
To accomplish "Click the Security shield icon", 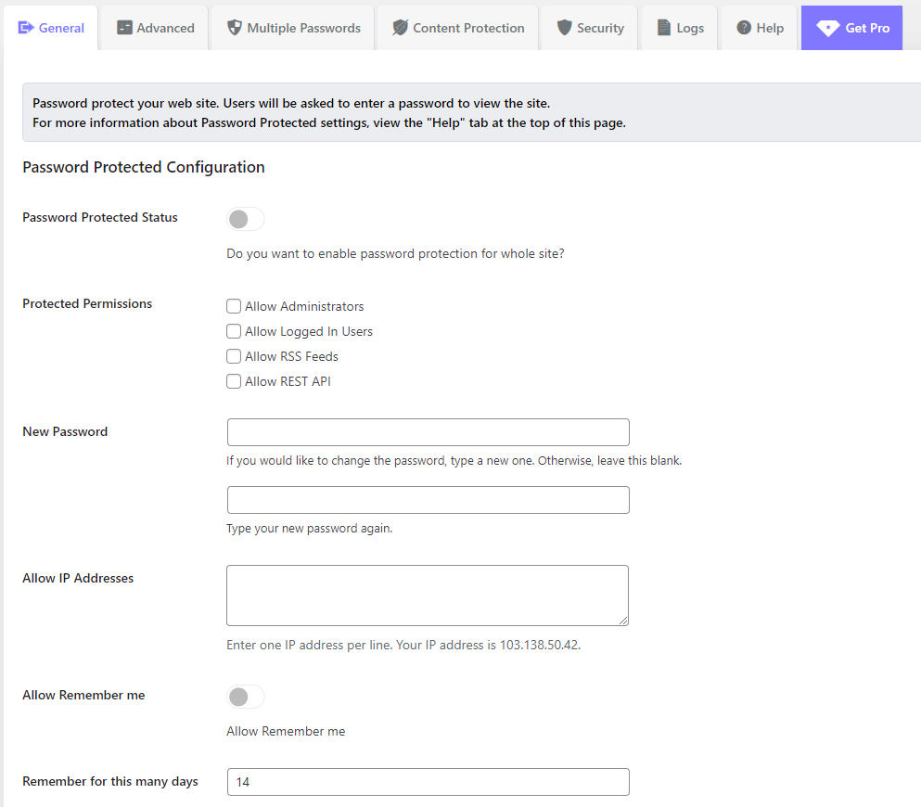I will pos(565,28).
